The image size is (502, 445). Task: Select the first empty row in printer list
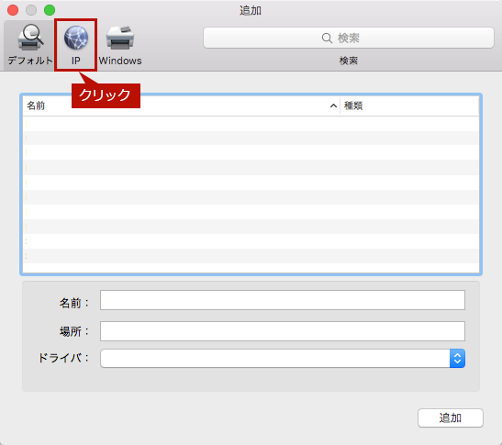point(251,124)
